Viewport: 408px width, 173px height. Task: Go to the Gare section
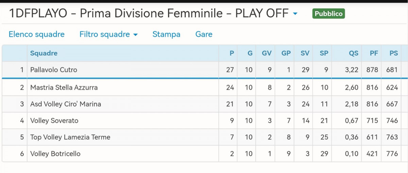tap(204, 34)
